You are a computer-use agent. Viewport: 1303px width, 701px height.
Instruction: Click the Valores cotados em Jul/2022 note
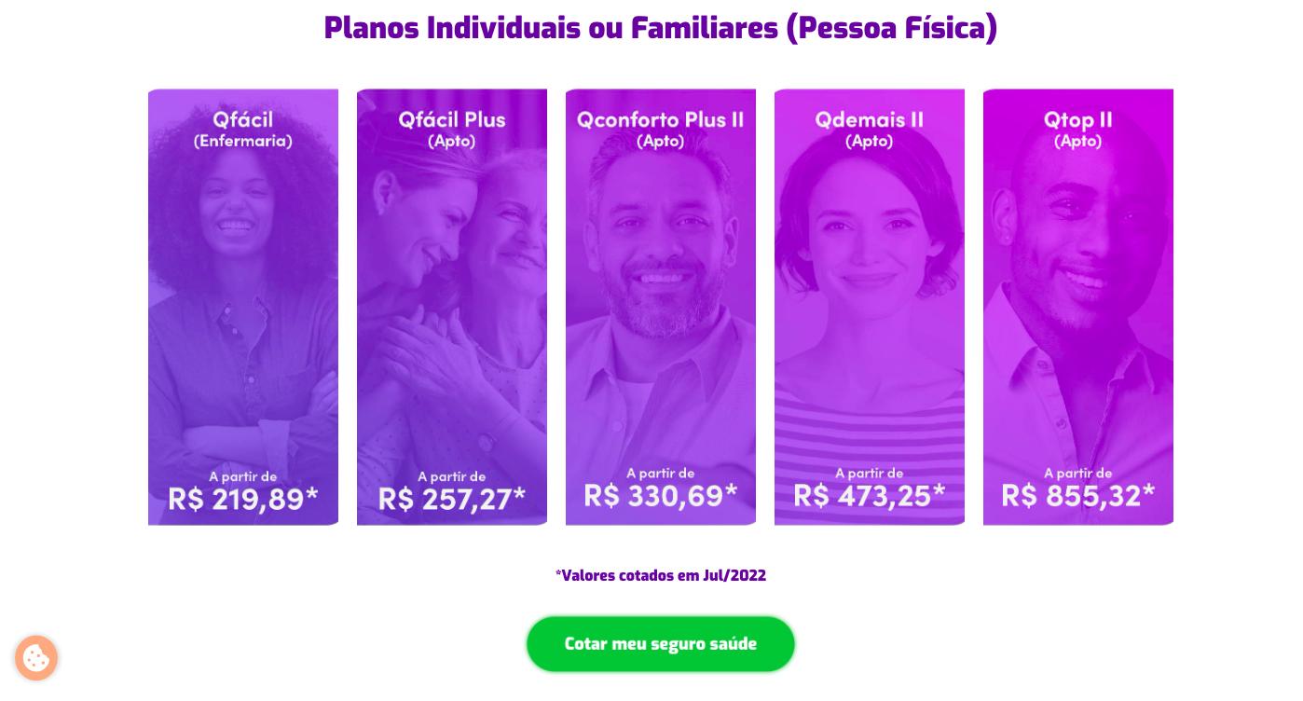(660, 575)
